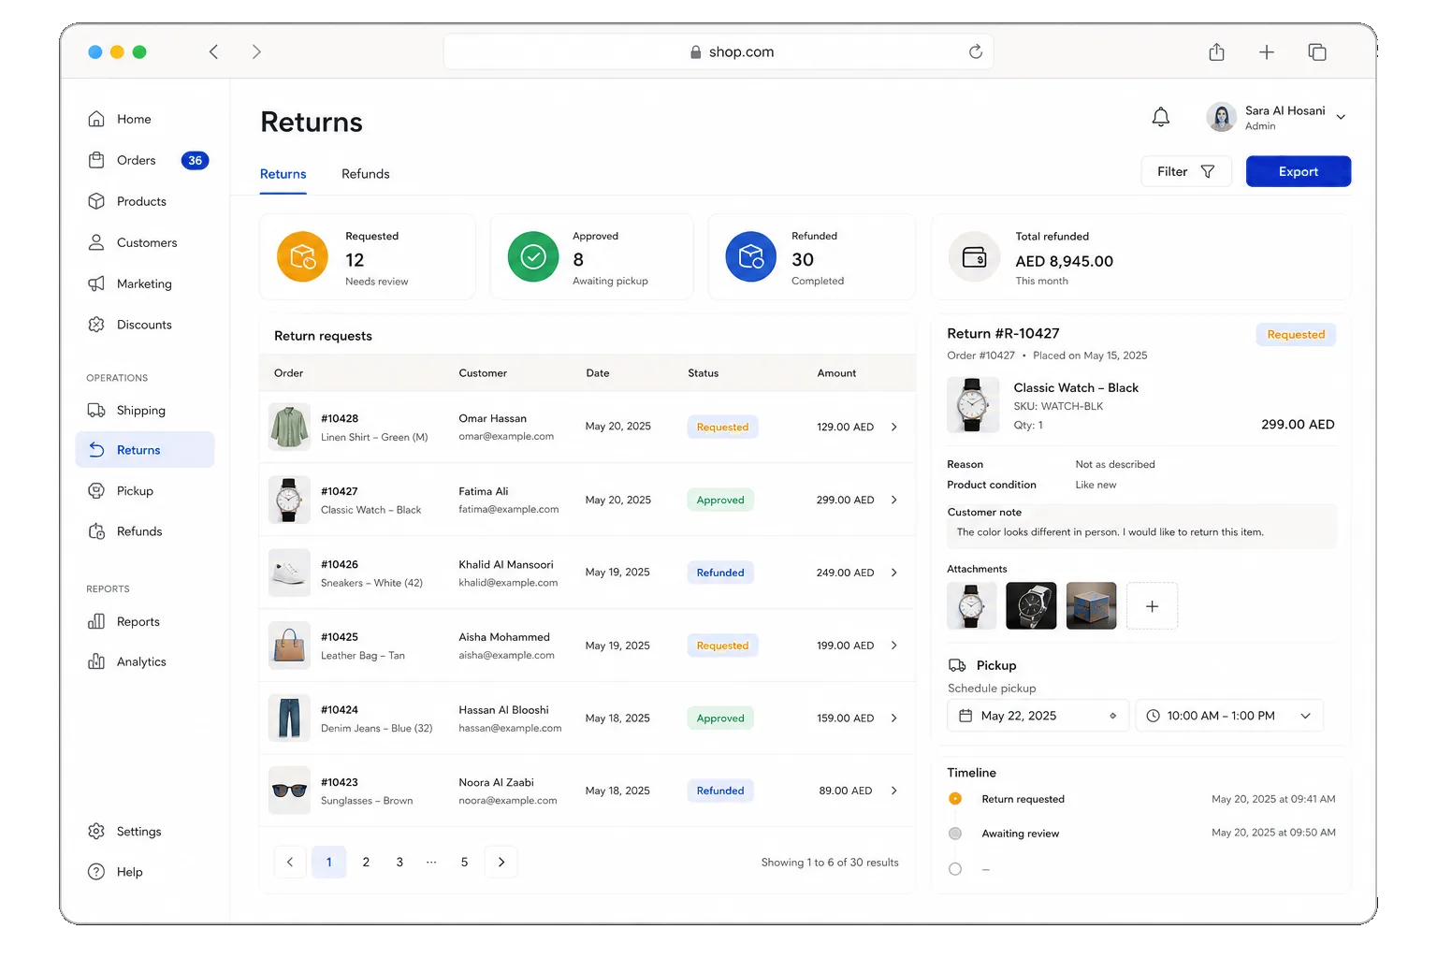Open the Filter button
The image size is (1437, 958).
coord(1186,171)
